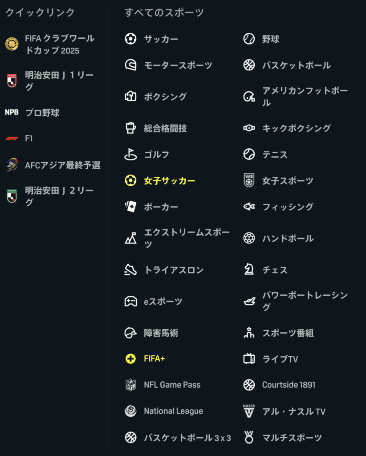Open FIFA クラブワールドカップ 2025 quick link
This screenshot has height=456, width=366.
50,44
